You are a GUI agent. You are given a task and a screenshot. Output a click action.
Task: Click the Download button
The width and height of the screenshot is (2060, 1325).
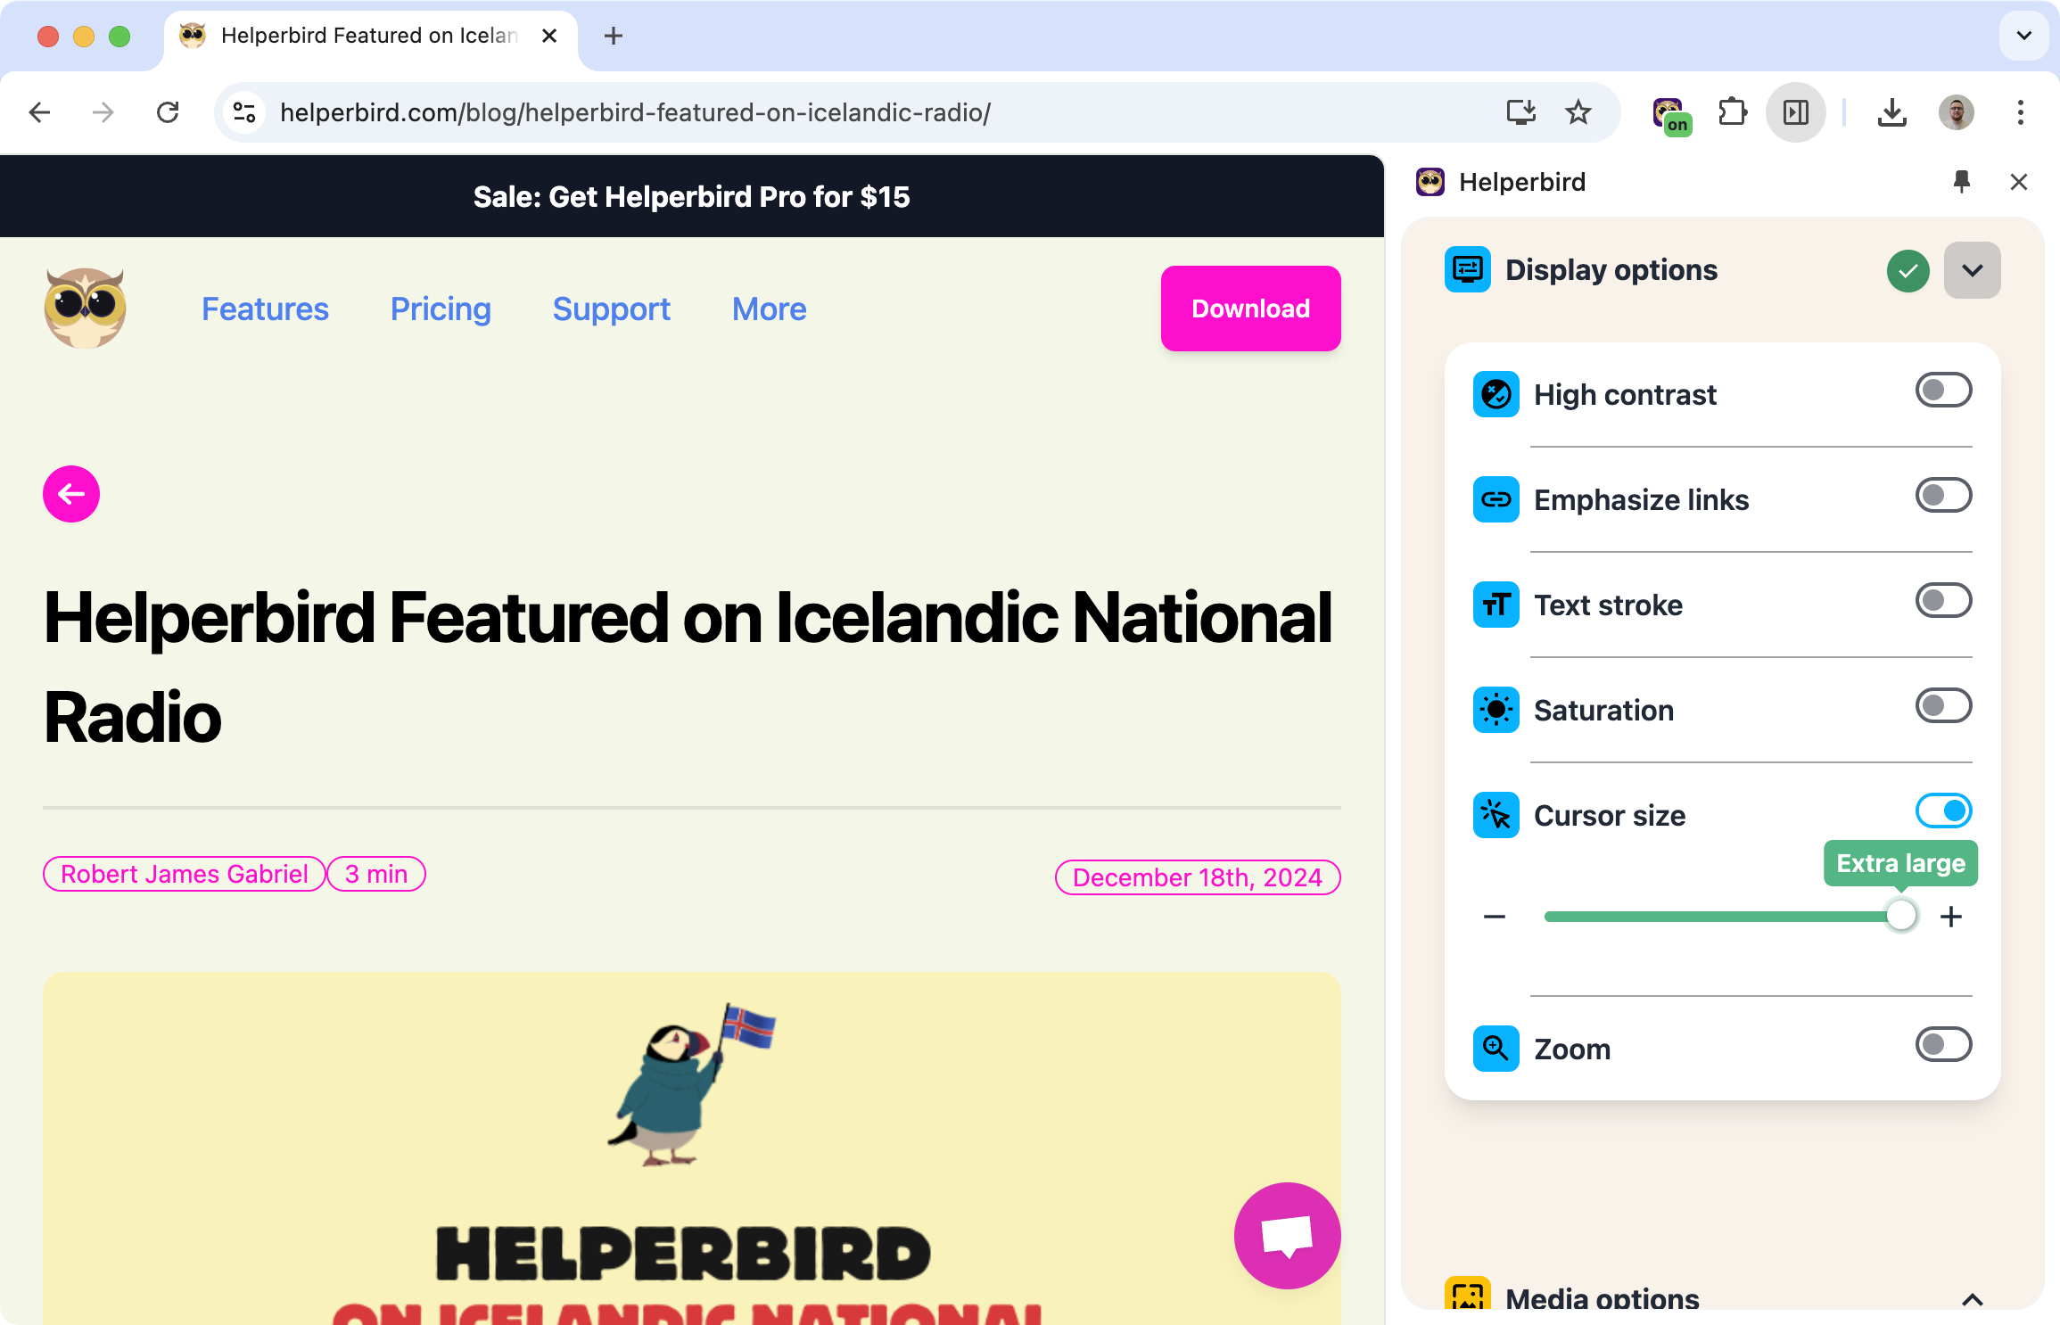pos(1250,309)
